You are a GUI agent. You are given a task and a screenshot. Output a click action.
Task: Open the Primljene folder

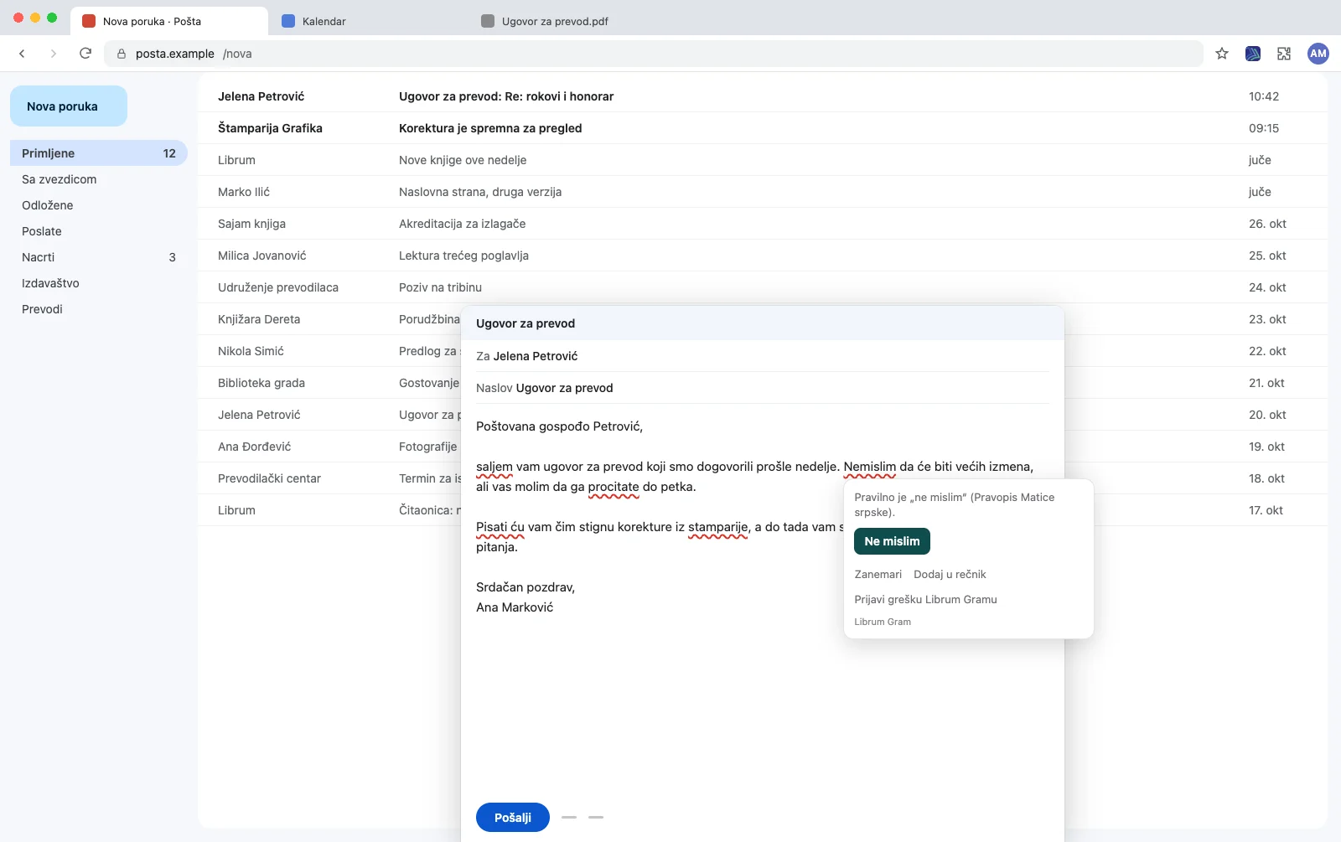(x=99, y=153)
